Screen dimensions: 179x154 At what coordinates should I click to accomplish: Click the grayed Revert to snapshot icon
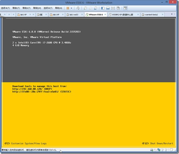coord(90,8)
